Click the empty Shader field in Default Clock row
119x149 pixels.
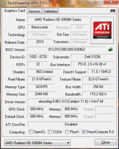pos(105,116)
